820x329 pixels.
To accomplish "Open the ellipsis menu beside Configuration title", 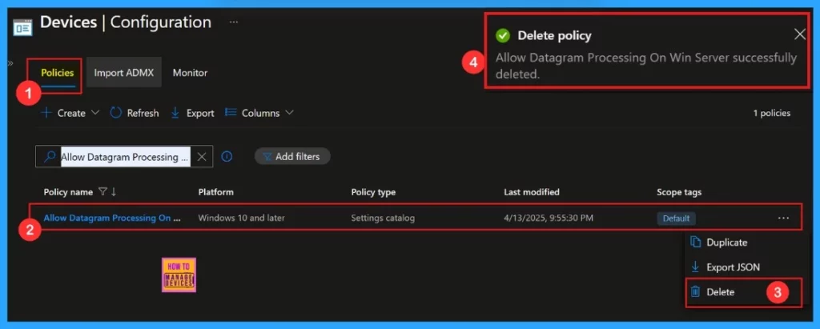I will point(234,22).
